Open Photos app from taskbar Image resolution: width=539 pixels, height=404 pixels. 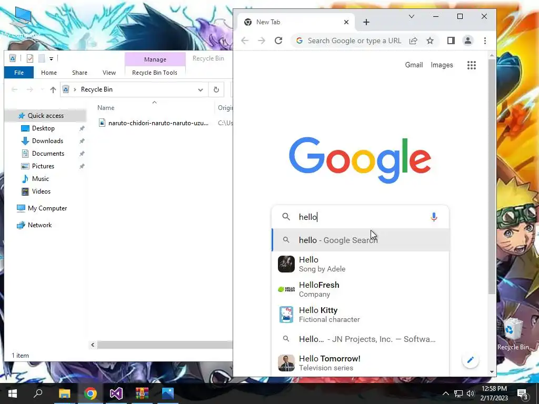[168, 393]
